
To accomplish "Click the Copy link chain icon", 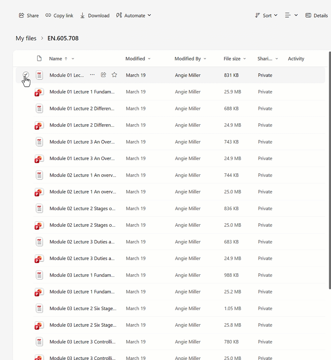I will [48, 15].
